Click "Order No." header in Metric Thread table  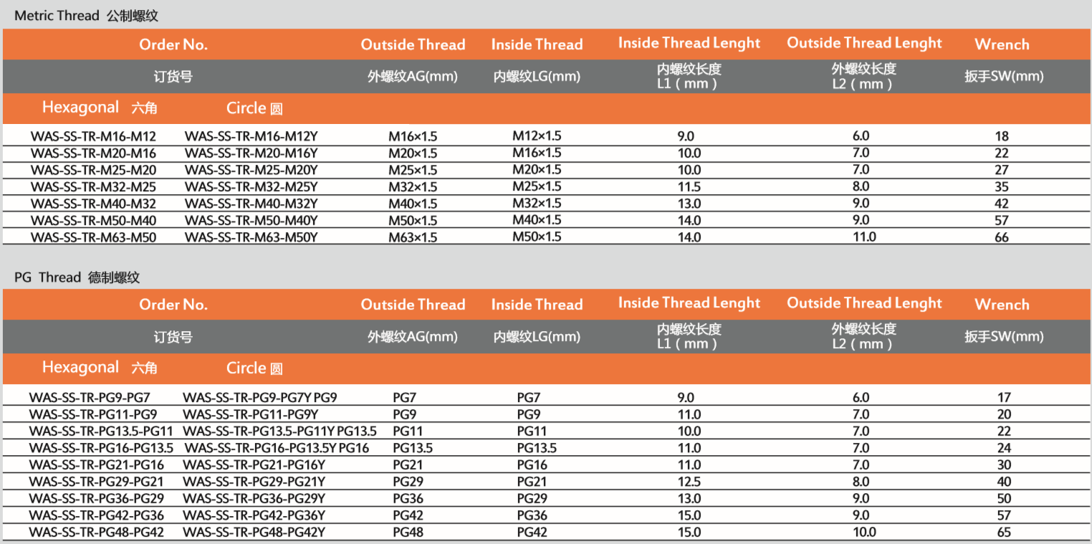click(x=173, y=44)
